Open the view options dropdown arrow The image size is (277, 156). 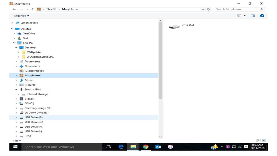pos(245,16)
